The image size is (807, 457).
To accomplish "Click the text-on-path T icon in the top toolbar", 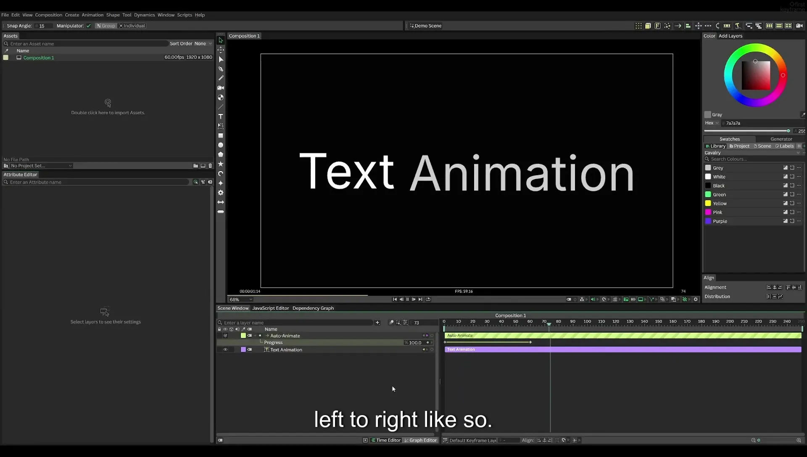I will [x=738, y=26].
